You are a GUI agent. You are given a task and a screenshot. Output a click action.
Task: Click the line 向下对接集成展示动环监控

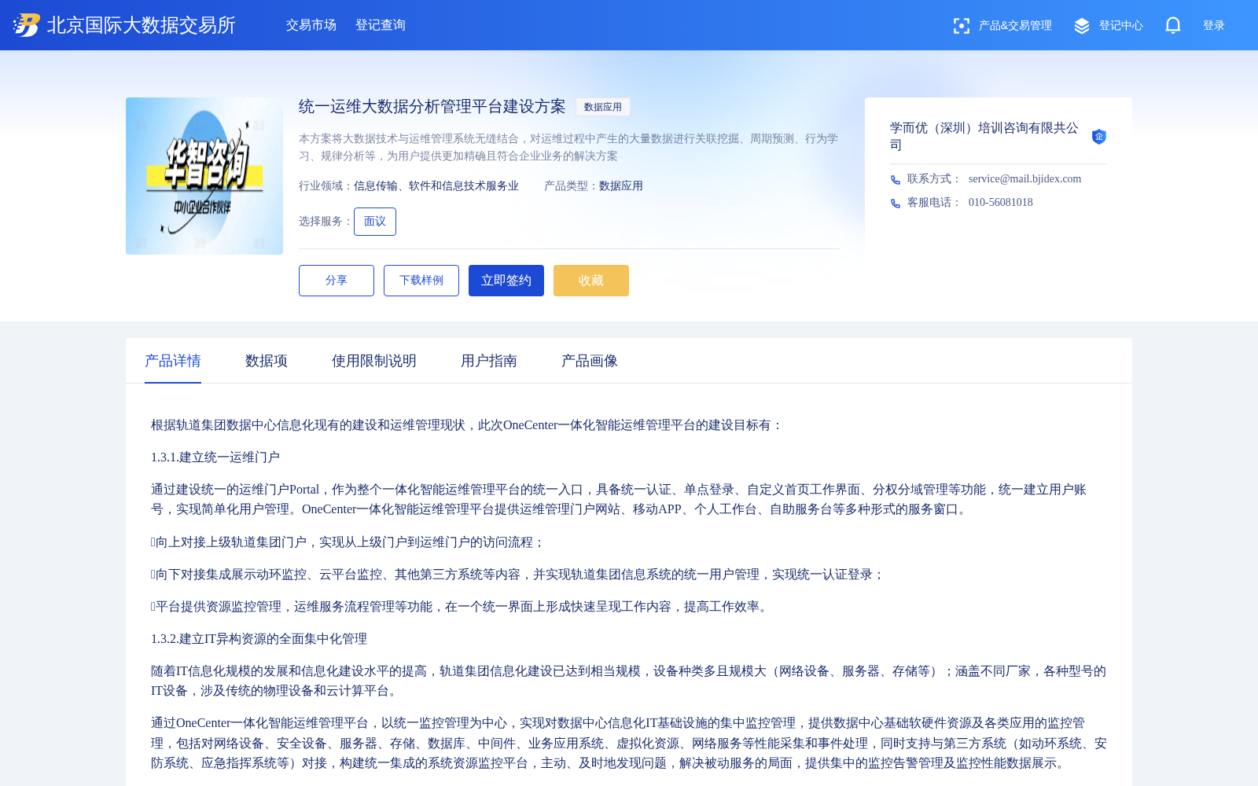coord(518,575)
